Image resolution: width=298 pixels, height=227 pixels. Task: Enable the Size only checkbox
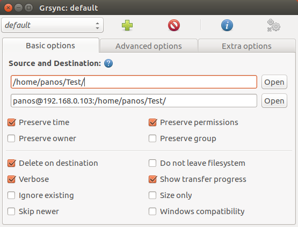152,195
